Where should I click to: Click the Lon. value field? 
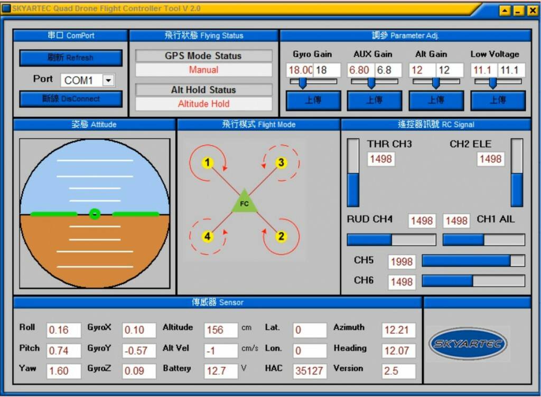point(310,350)
